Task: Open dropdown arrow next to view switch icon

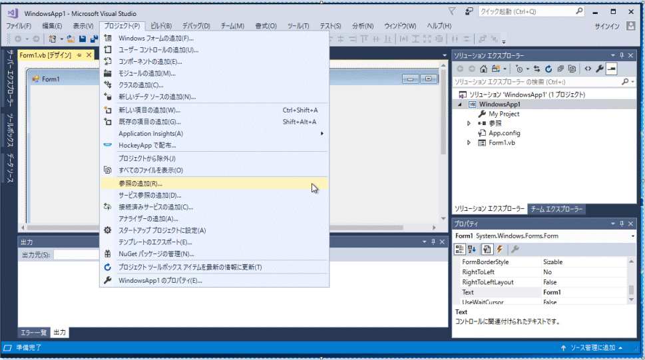Action: point(505,69)
